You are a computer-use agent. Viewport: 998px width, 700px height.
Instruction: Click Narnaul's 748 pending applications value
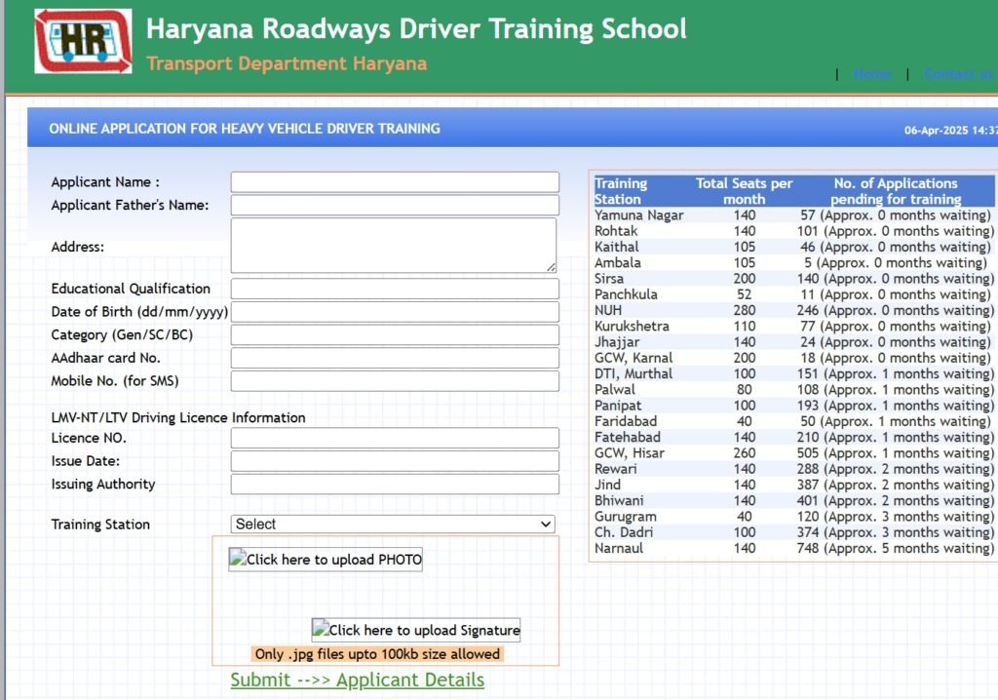(x=808, y=549)
